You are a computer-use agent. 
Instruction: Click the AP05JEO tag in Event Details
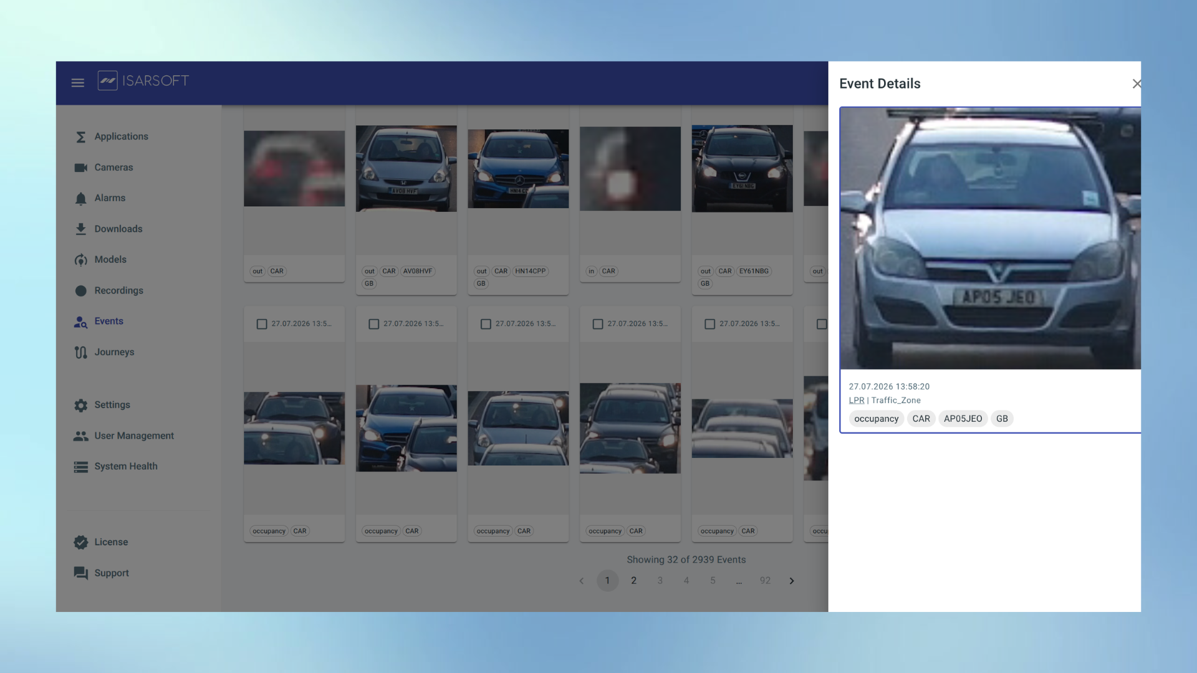[963, 419]
